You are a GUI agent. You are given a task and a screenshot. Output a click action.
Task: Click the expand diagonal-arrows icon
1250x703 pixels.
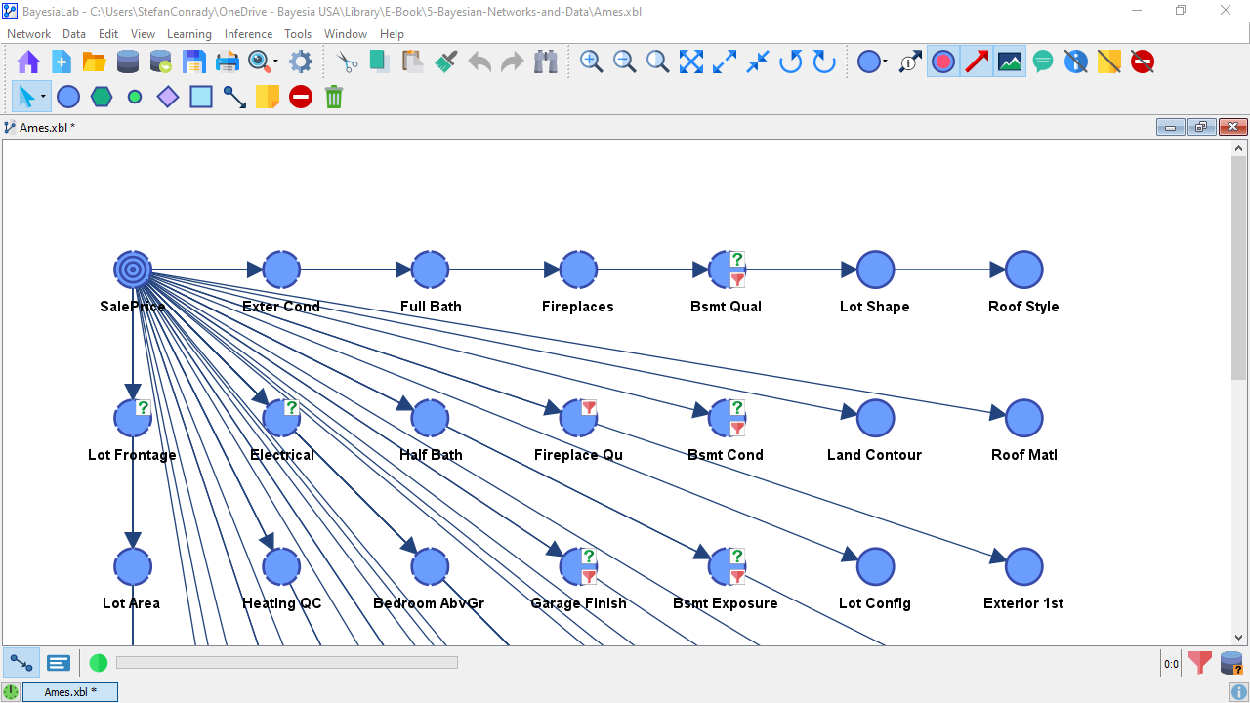tap(725, 62)
